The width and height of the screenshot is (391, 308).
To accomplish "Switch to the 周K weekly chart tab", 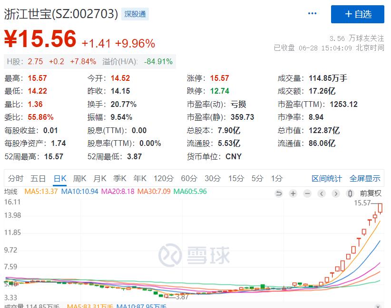I will click(79, 178).
